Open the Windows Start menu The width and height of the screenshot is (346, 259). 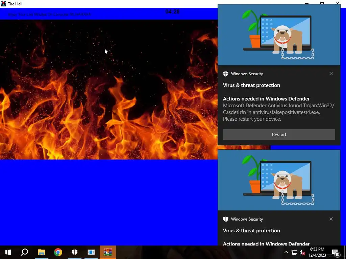[8, 252]
